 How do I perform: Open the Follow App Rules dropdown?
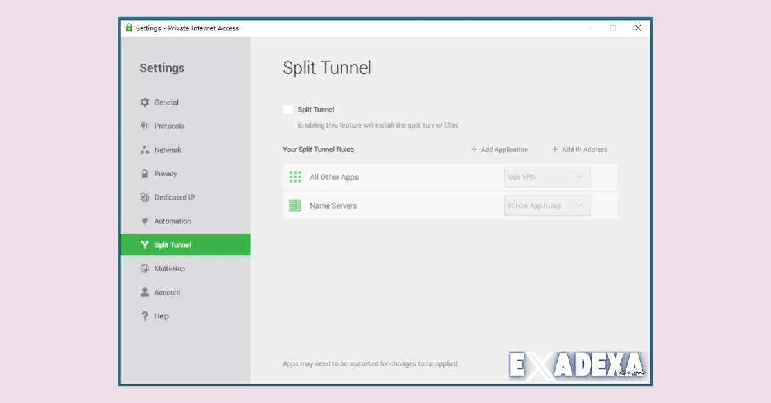(547, 205)
